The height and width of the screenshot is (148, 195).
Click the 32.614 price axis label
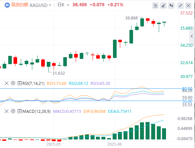tap(186, 63)
